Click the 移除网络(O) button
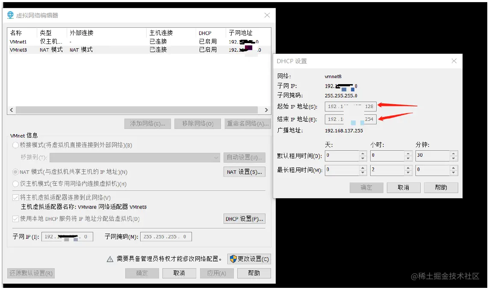 pos(198,124)
